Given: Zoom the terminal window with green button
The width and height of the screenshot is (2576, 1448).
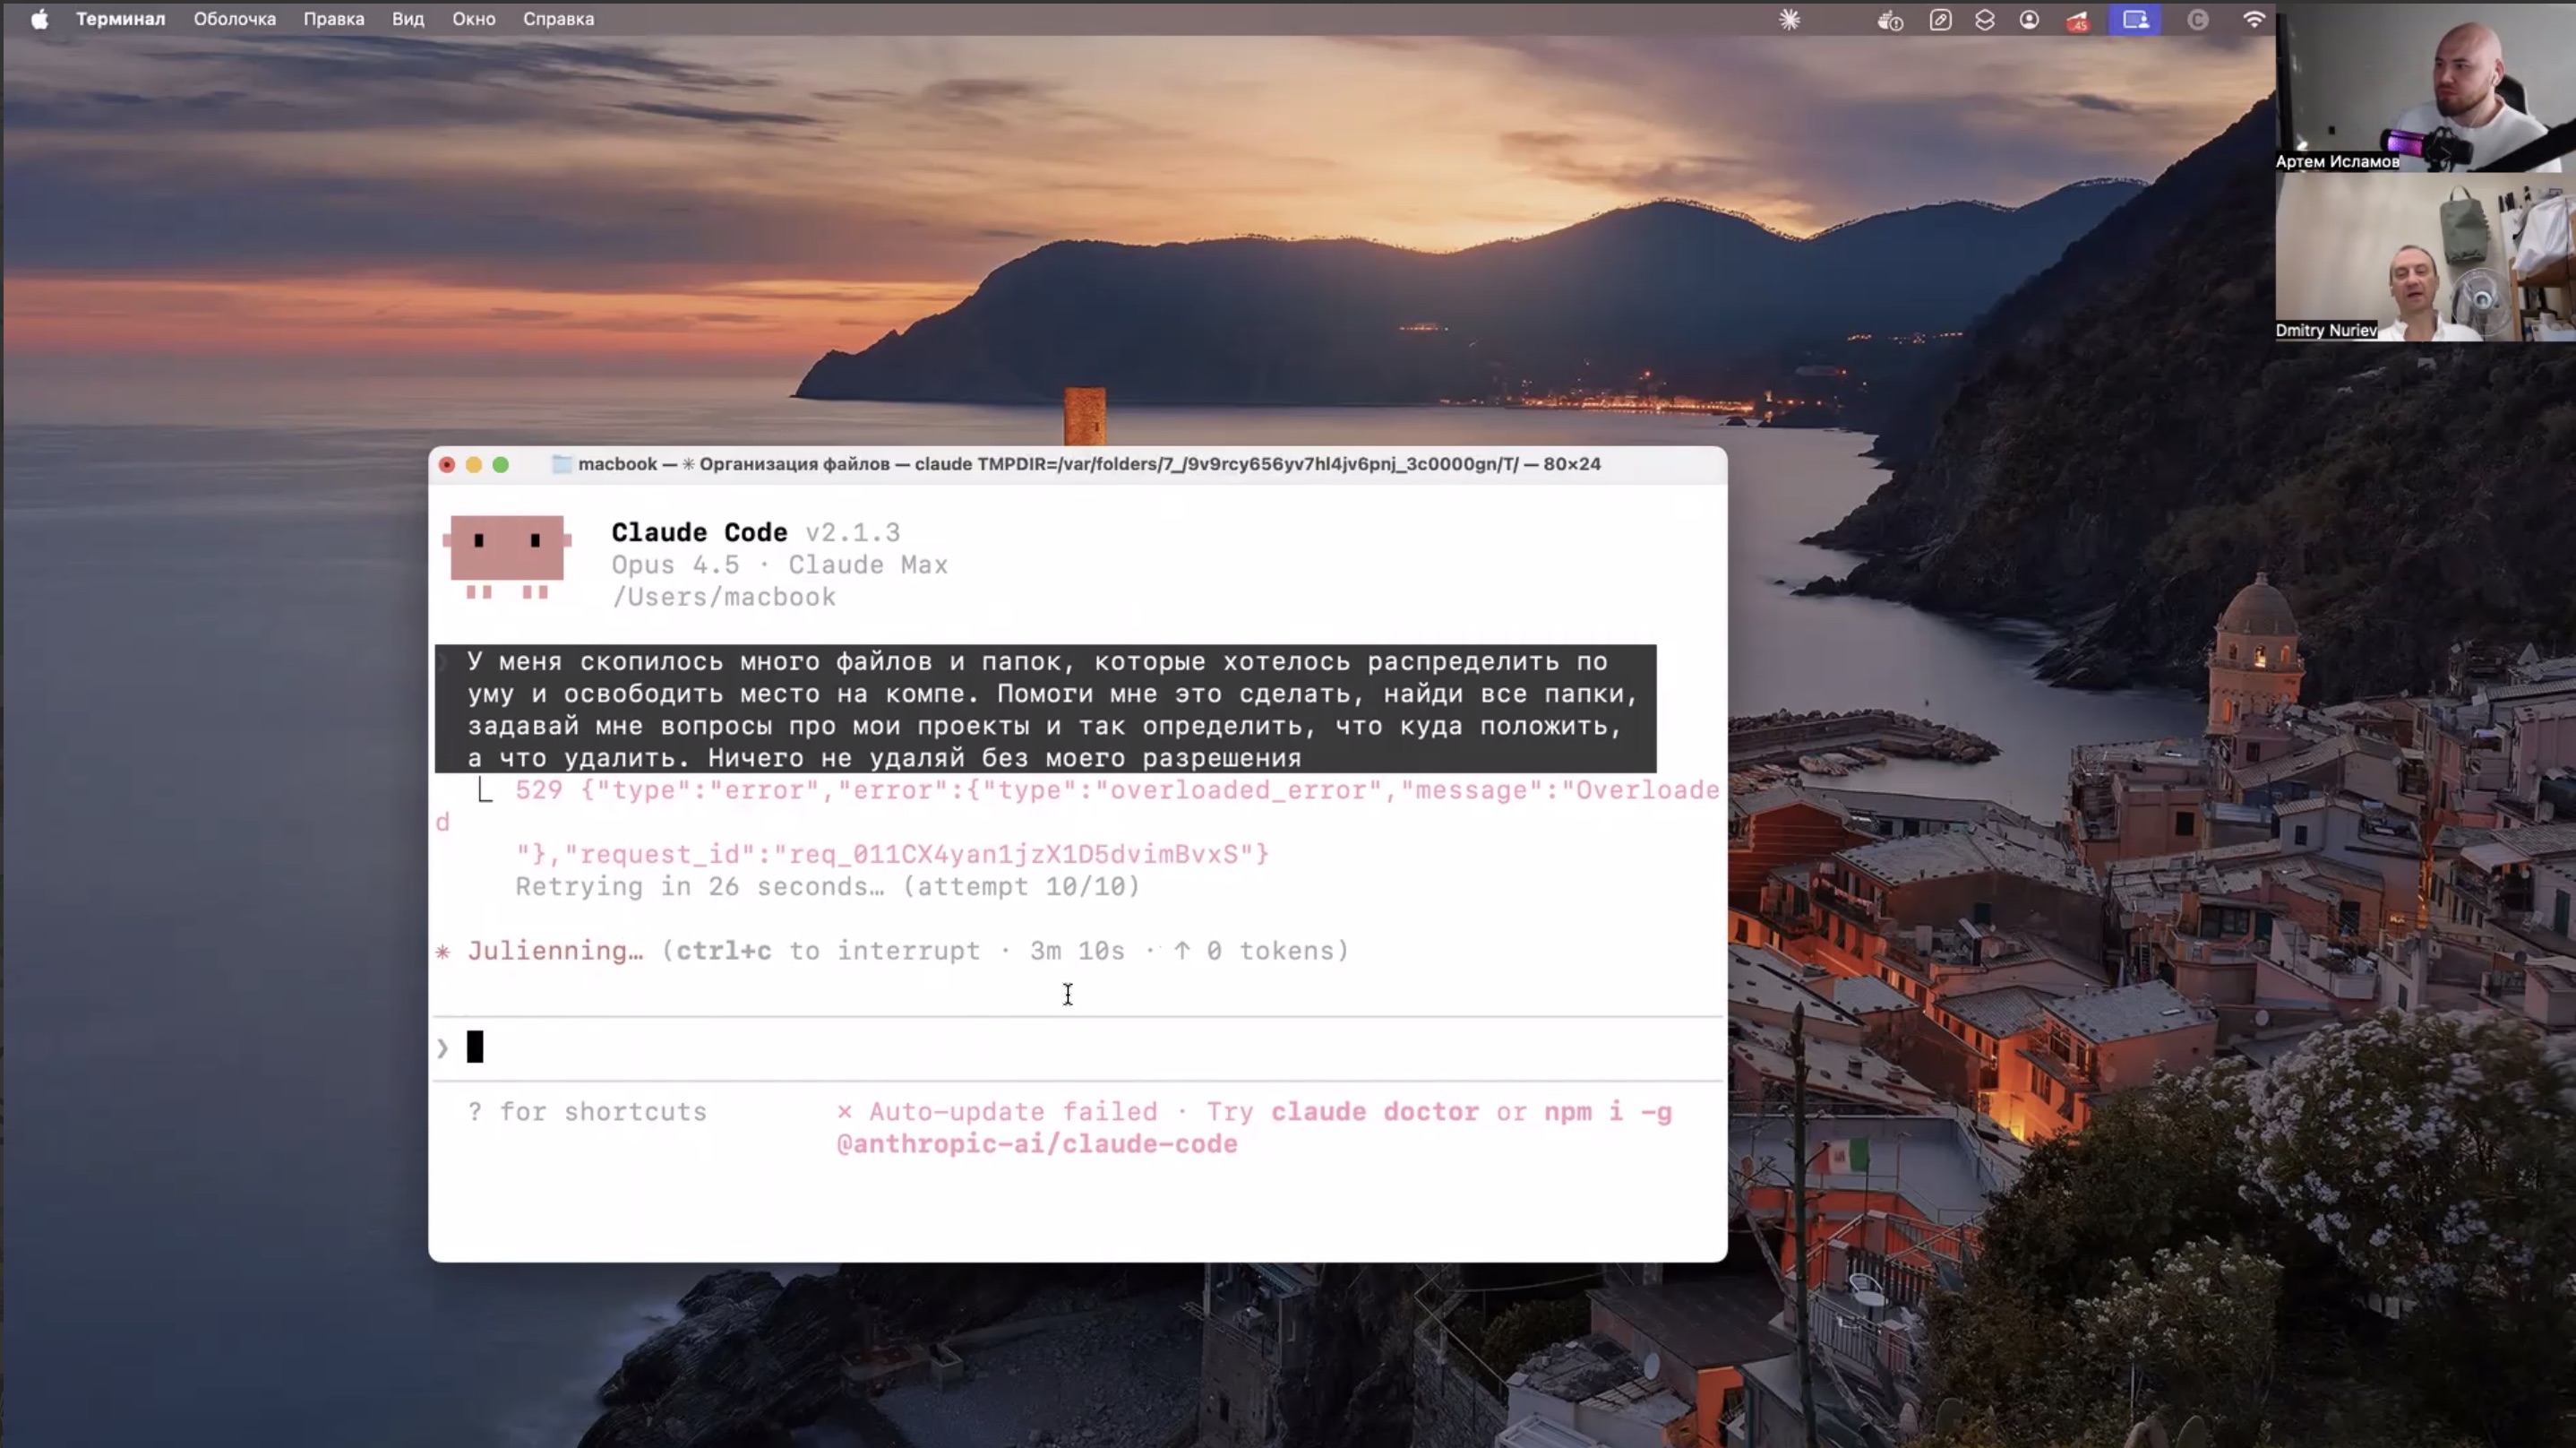Looking at the screenshot, I should click(x=501, y=464).
